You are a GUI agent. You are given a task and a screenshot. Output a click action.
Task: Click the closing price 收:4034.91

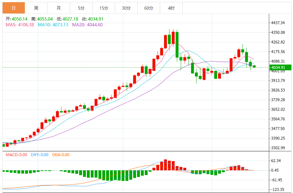coord(93,19)
